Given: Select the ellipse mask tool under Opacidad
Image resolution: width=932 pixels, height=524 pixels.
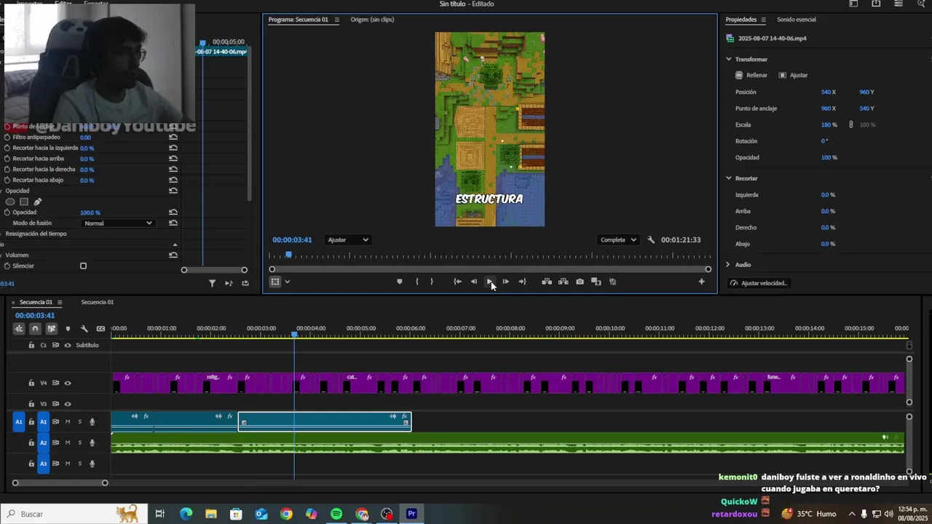Looking at the screenshot, I should point(10,202).
